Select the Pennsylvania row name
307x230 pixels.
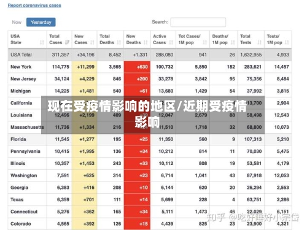click(x=25, y=151)
